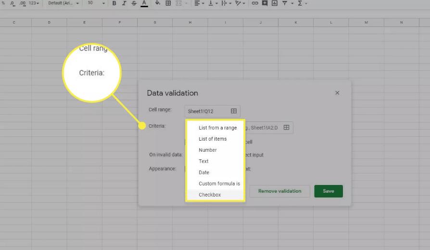Viewport: 430px width, 250px height.
Task: Insert a link from toolbar
Action: tap(255, 3)
